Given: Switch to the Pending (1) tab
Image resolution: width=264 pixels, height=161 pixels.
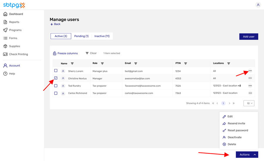Looking at the screenshot, I should pyautogui.click(x=81, y=36).
